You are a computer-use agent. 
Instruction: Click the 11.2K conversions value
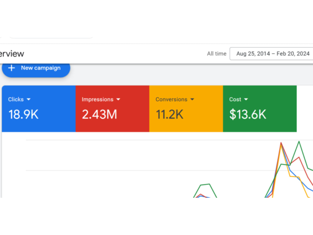point(169,114)
